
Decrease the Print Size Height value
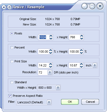pos(81,67)
